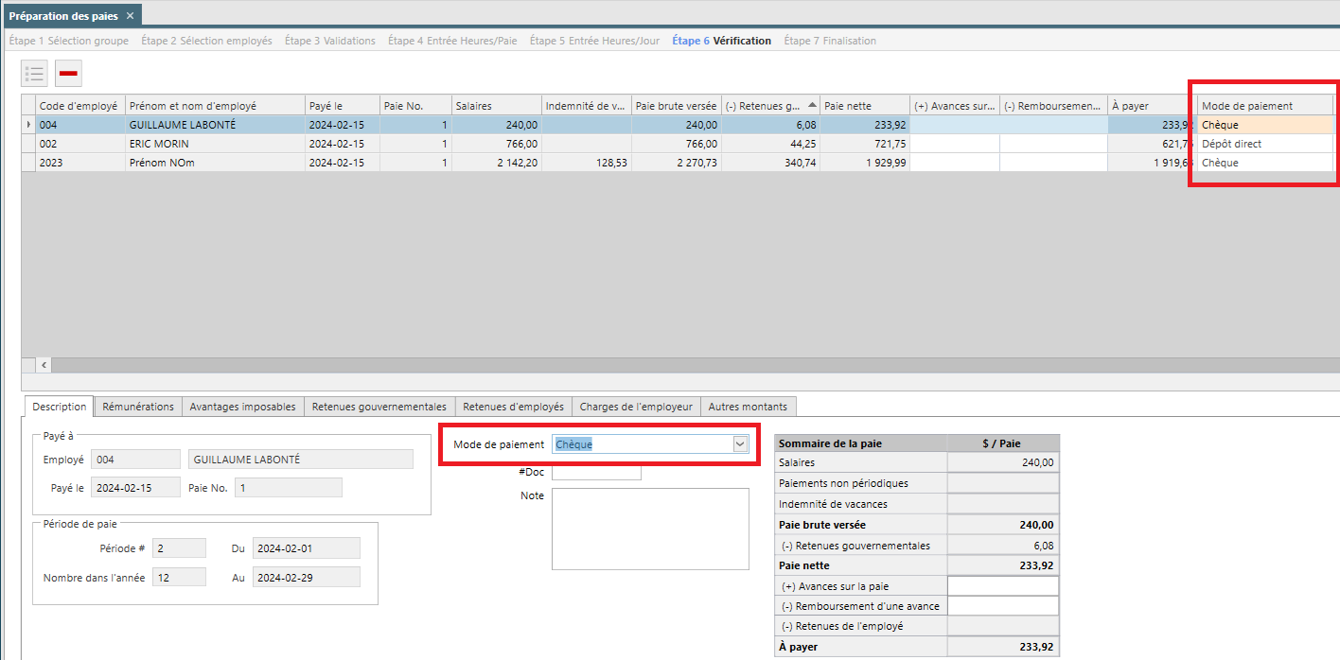
Task: Close the Préparation des paies tab
Action: pyautogui.click(x=131, y=15)
